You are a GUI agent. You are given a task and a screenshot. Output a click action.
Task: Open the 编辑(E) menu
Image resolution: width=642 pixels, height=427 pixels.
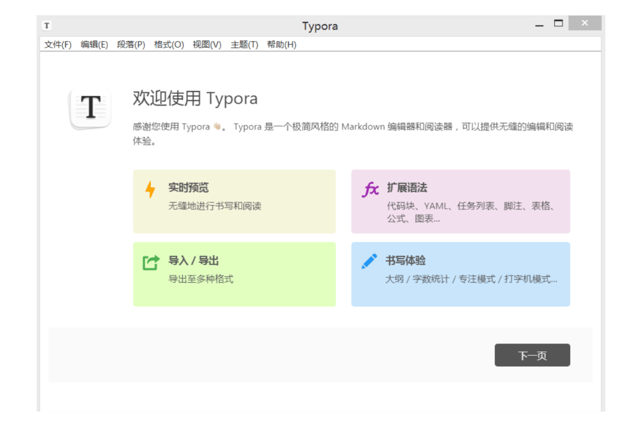[x=94, y=45]
